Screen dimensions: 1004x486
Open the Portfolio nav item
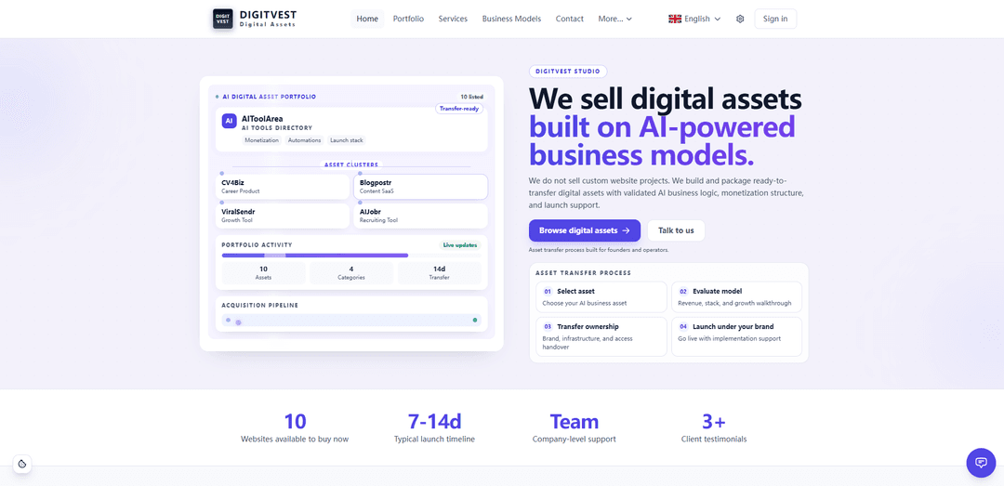tap(408, 19)
